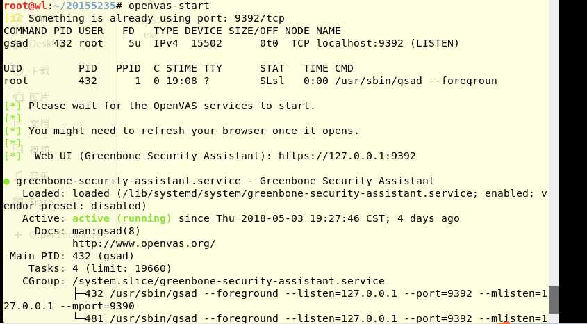Click the green status dot before greenbone-security-assistant.service
This screenshot has height=324, width=587.
point(6,181)
